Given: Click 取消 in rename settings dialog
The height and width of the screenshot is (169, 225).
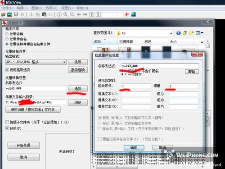Looking at the screenshot, I should tap(162, 147).
